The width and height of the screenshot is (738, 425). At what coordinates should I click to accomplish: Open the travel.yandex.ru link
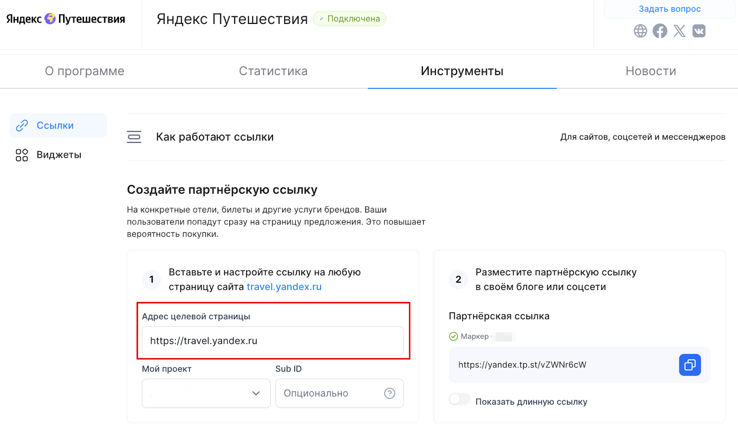[x=284, y=287]
